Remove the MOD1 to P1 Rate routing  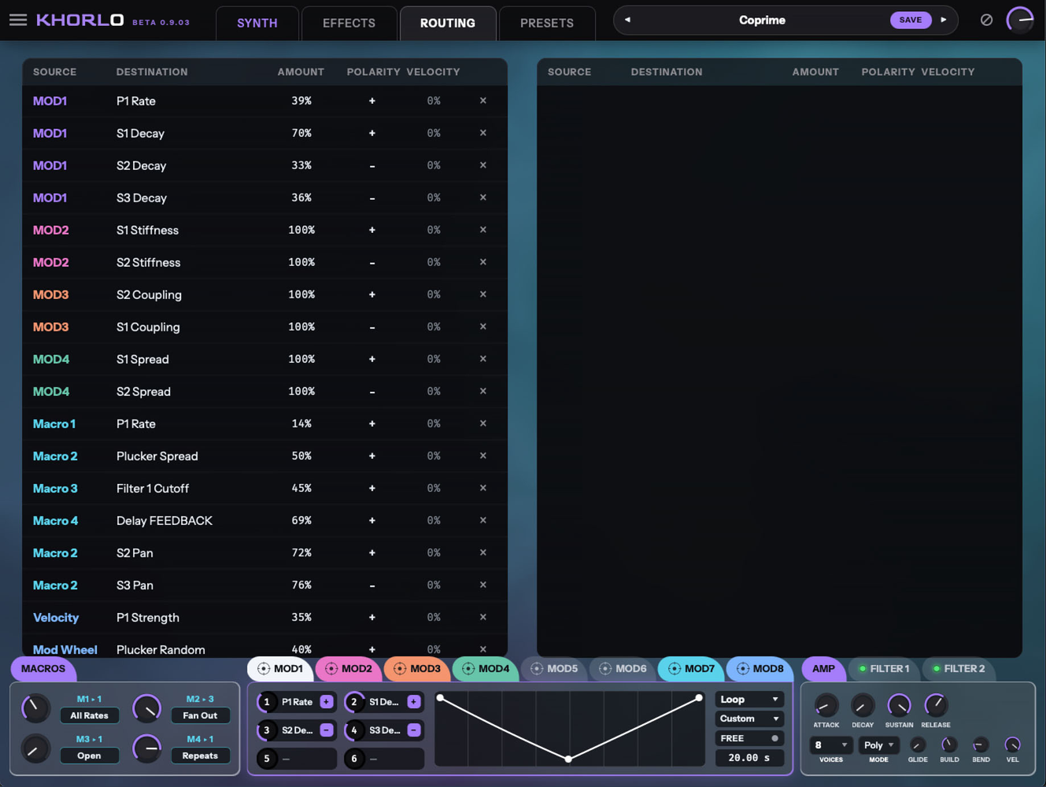coord(483,101)
